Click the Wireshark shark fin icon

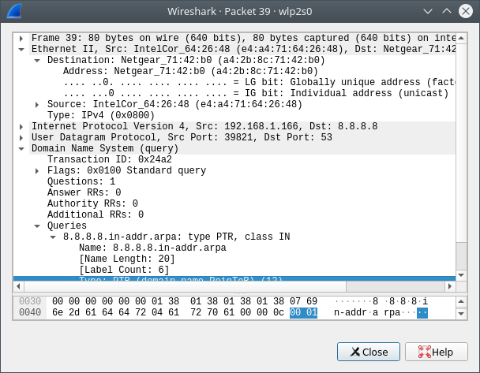point(14,11)
